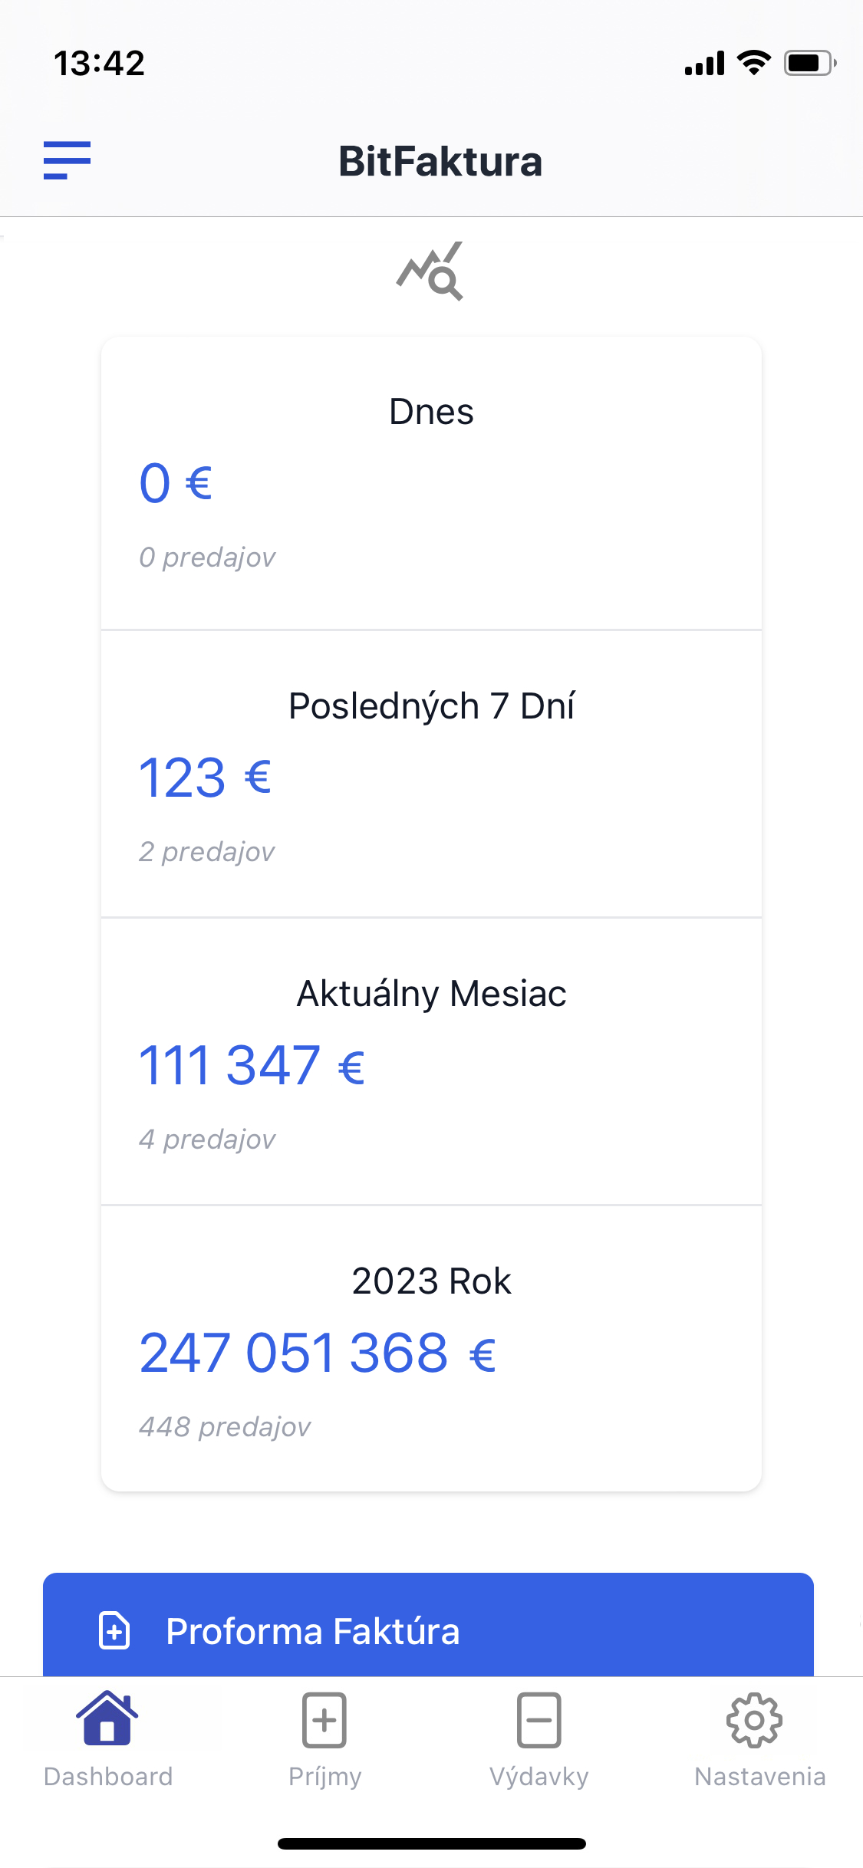The image size is (863, 1868).
Task: Open the 2023 Rok statistics card
Action: (431, 1348)
